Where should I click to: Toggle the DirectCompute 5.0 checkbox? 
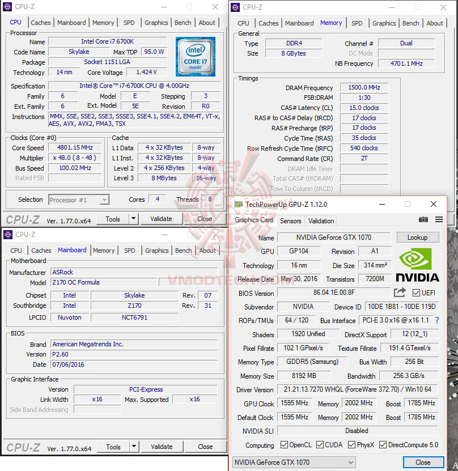point(383,444)
